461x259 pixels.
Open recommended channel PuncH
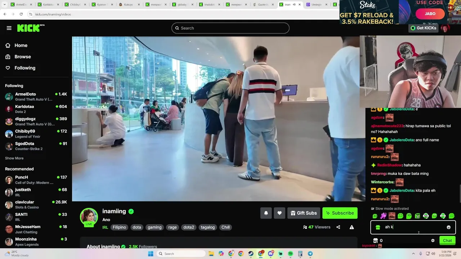click(x=36, y=180)
